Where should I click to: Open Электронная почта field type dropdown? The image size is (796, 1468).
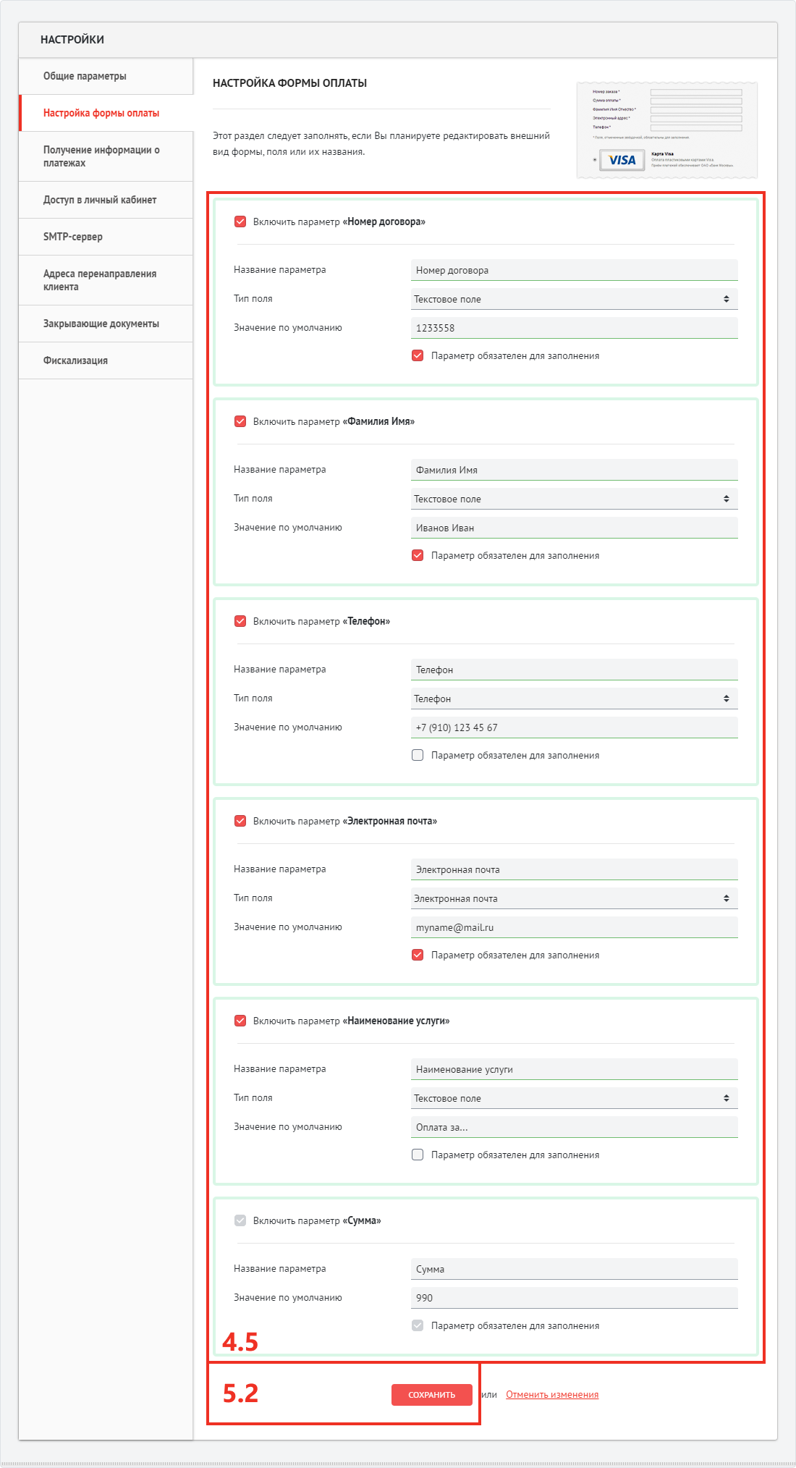pyautogui.click(x=574, y=898)
